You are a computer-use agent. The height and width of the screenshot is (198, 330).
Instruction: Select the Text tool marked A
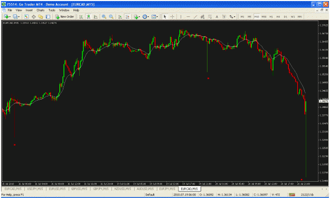tap(217, 16)
